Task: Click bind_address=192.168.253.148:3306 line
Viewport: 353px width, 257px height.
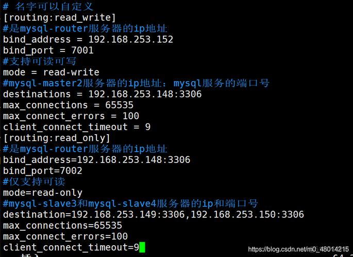Action: (96, 160)
